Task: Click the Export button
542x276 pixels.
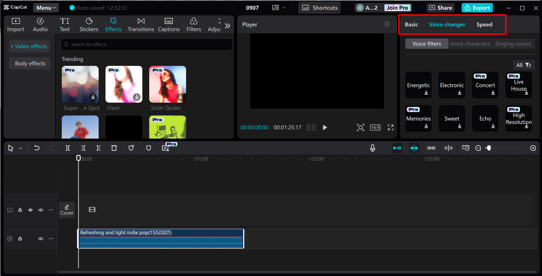Action: tap(477, 8)
